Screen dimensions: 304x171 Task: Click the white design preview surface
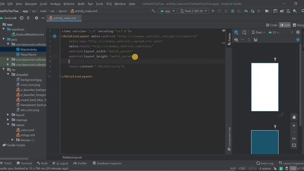pos(265,87)
